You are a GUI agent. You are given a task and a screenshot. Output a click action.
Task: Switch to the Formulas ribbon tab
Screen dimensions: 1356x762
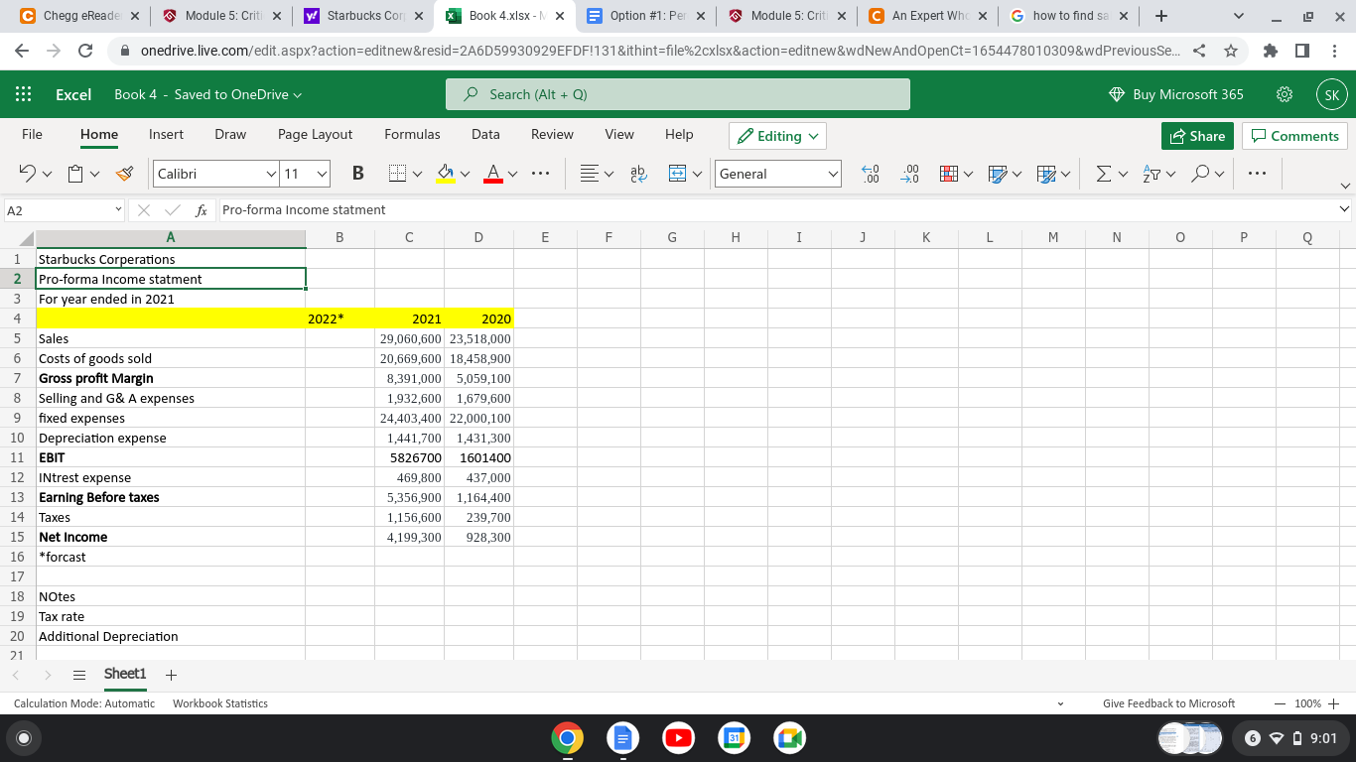(x=412, y=135)
